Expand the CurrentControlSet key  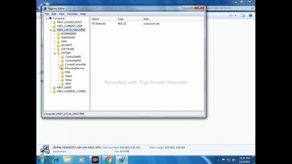pos(59,65)
